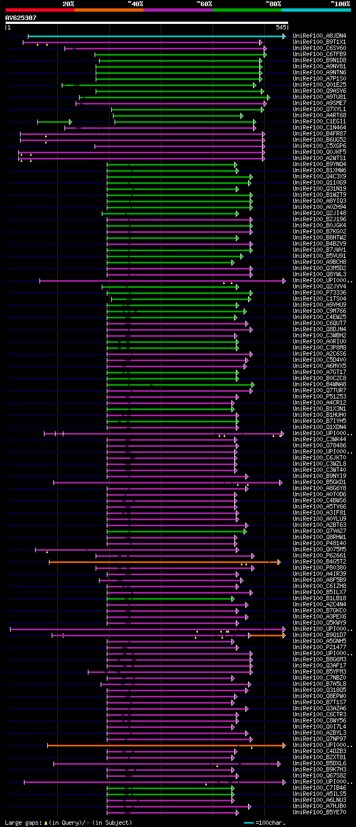Viewport: 356px width, 827px height.
Task: Select hit label UniRef100_B4WNA8
Action: point(319,385)
